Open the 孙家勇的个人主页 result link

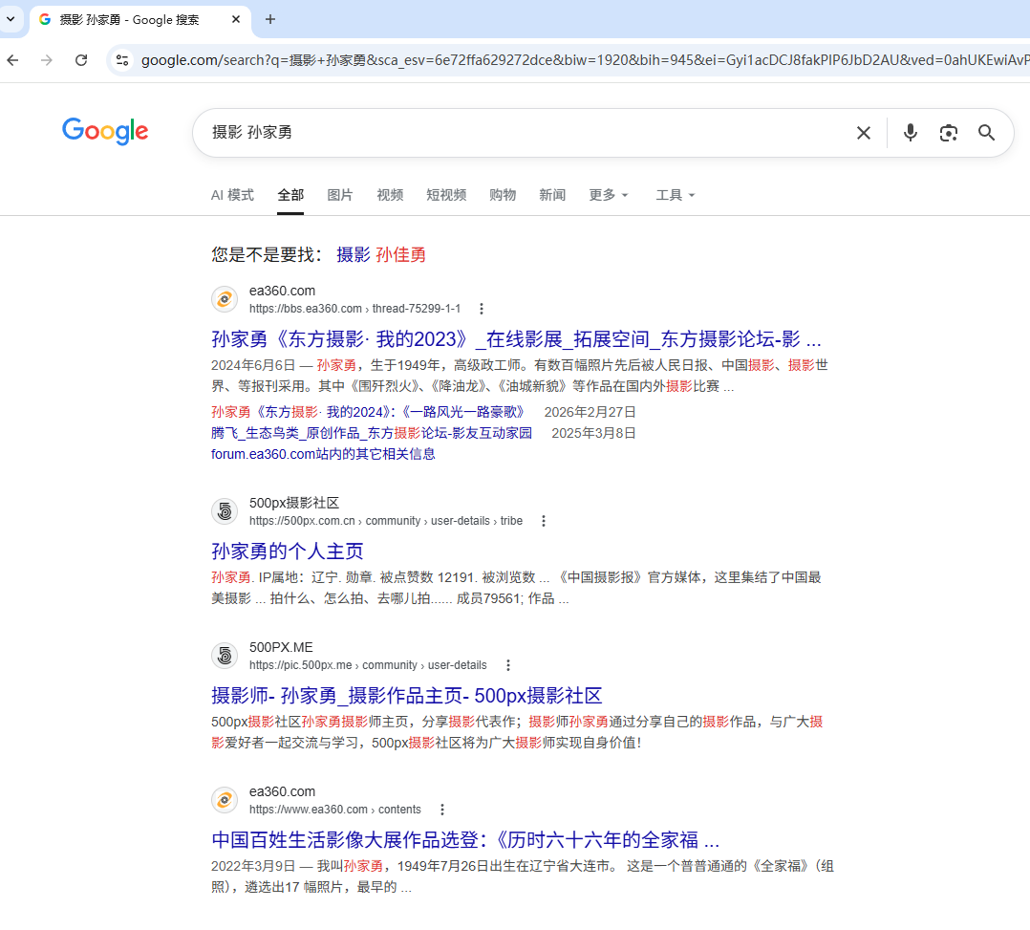[287, 552]
